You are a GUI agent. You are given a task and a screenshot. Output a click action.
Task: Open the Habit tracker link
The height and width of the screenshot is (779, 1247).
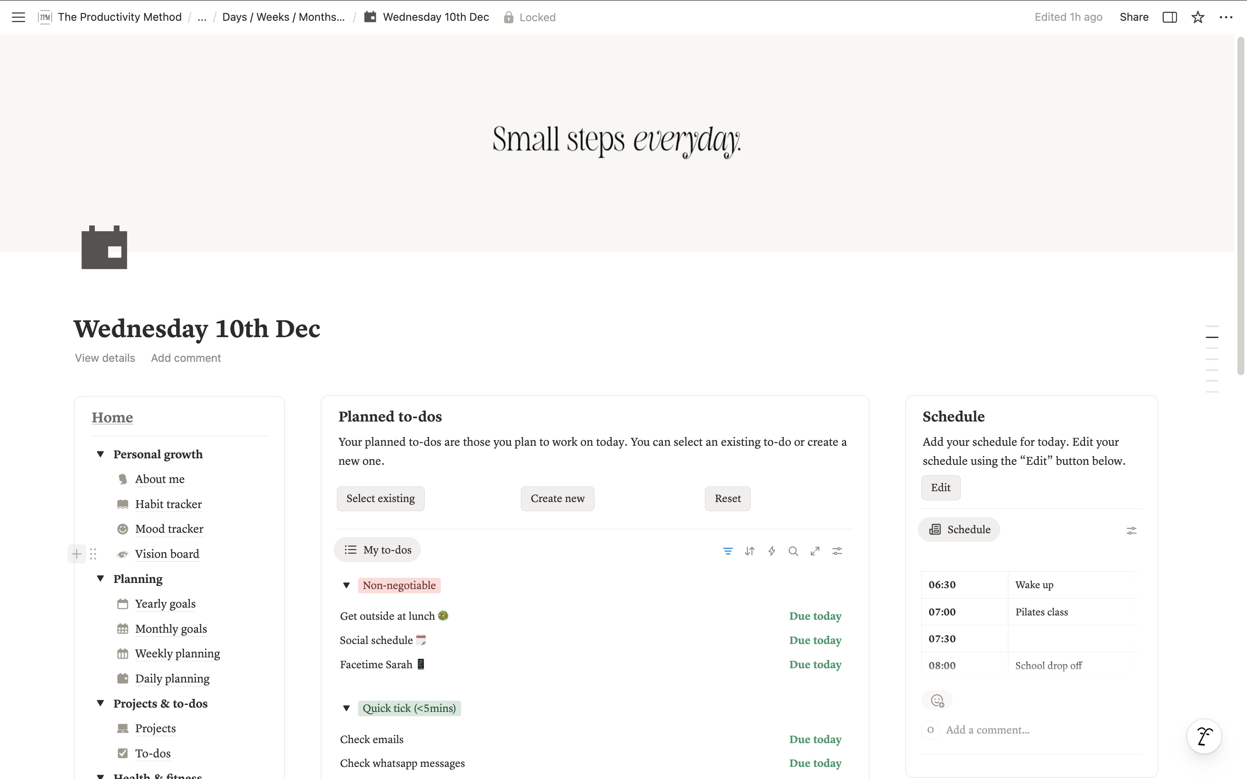point(168,504)
